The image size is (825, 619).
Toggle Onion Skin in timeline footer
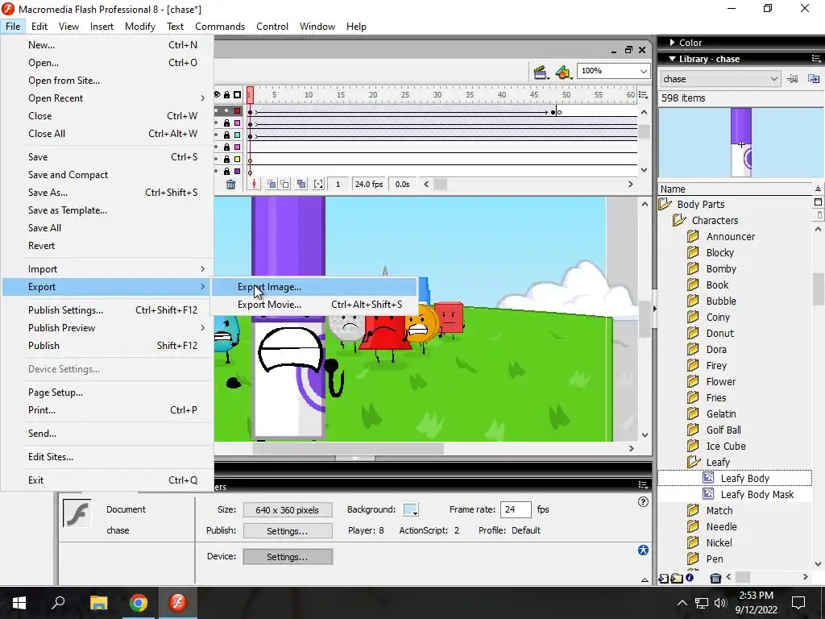click(x=272, y=185)
